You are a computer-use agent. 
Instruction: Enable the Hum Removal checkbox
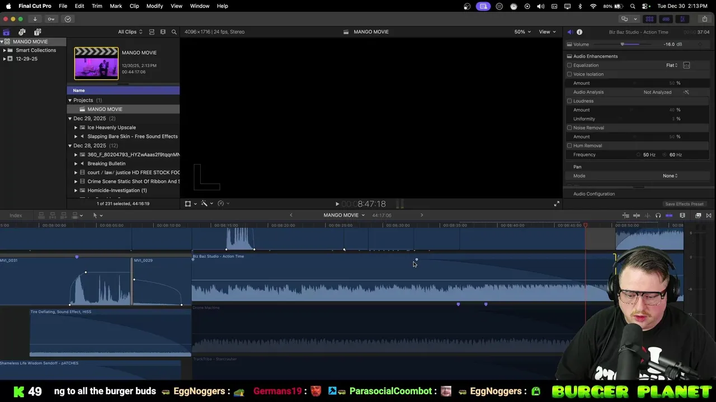(x=569, y=146)
